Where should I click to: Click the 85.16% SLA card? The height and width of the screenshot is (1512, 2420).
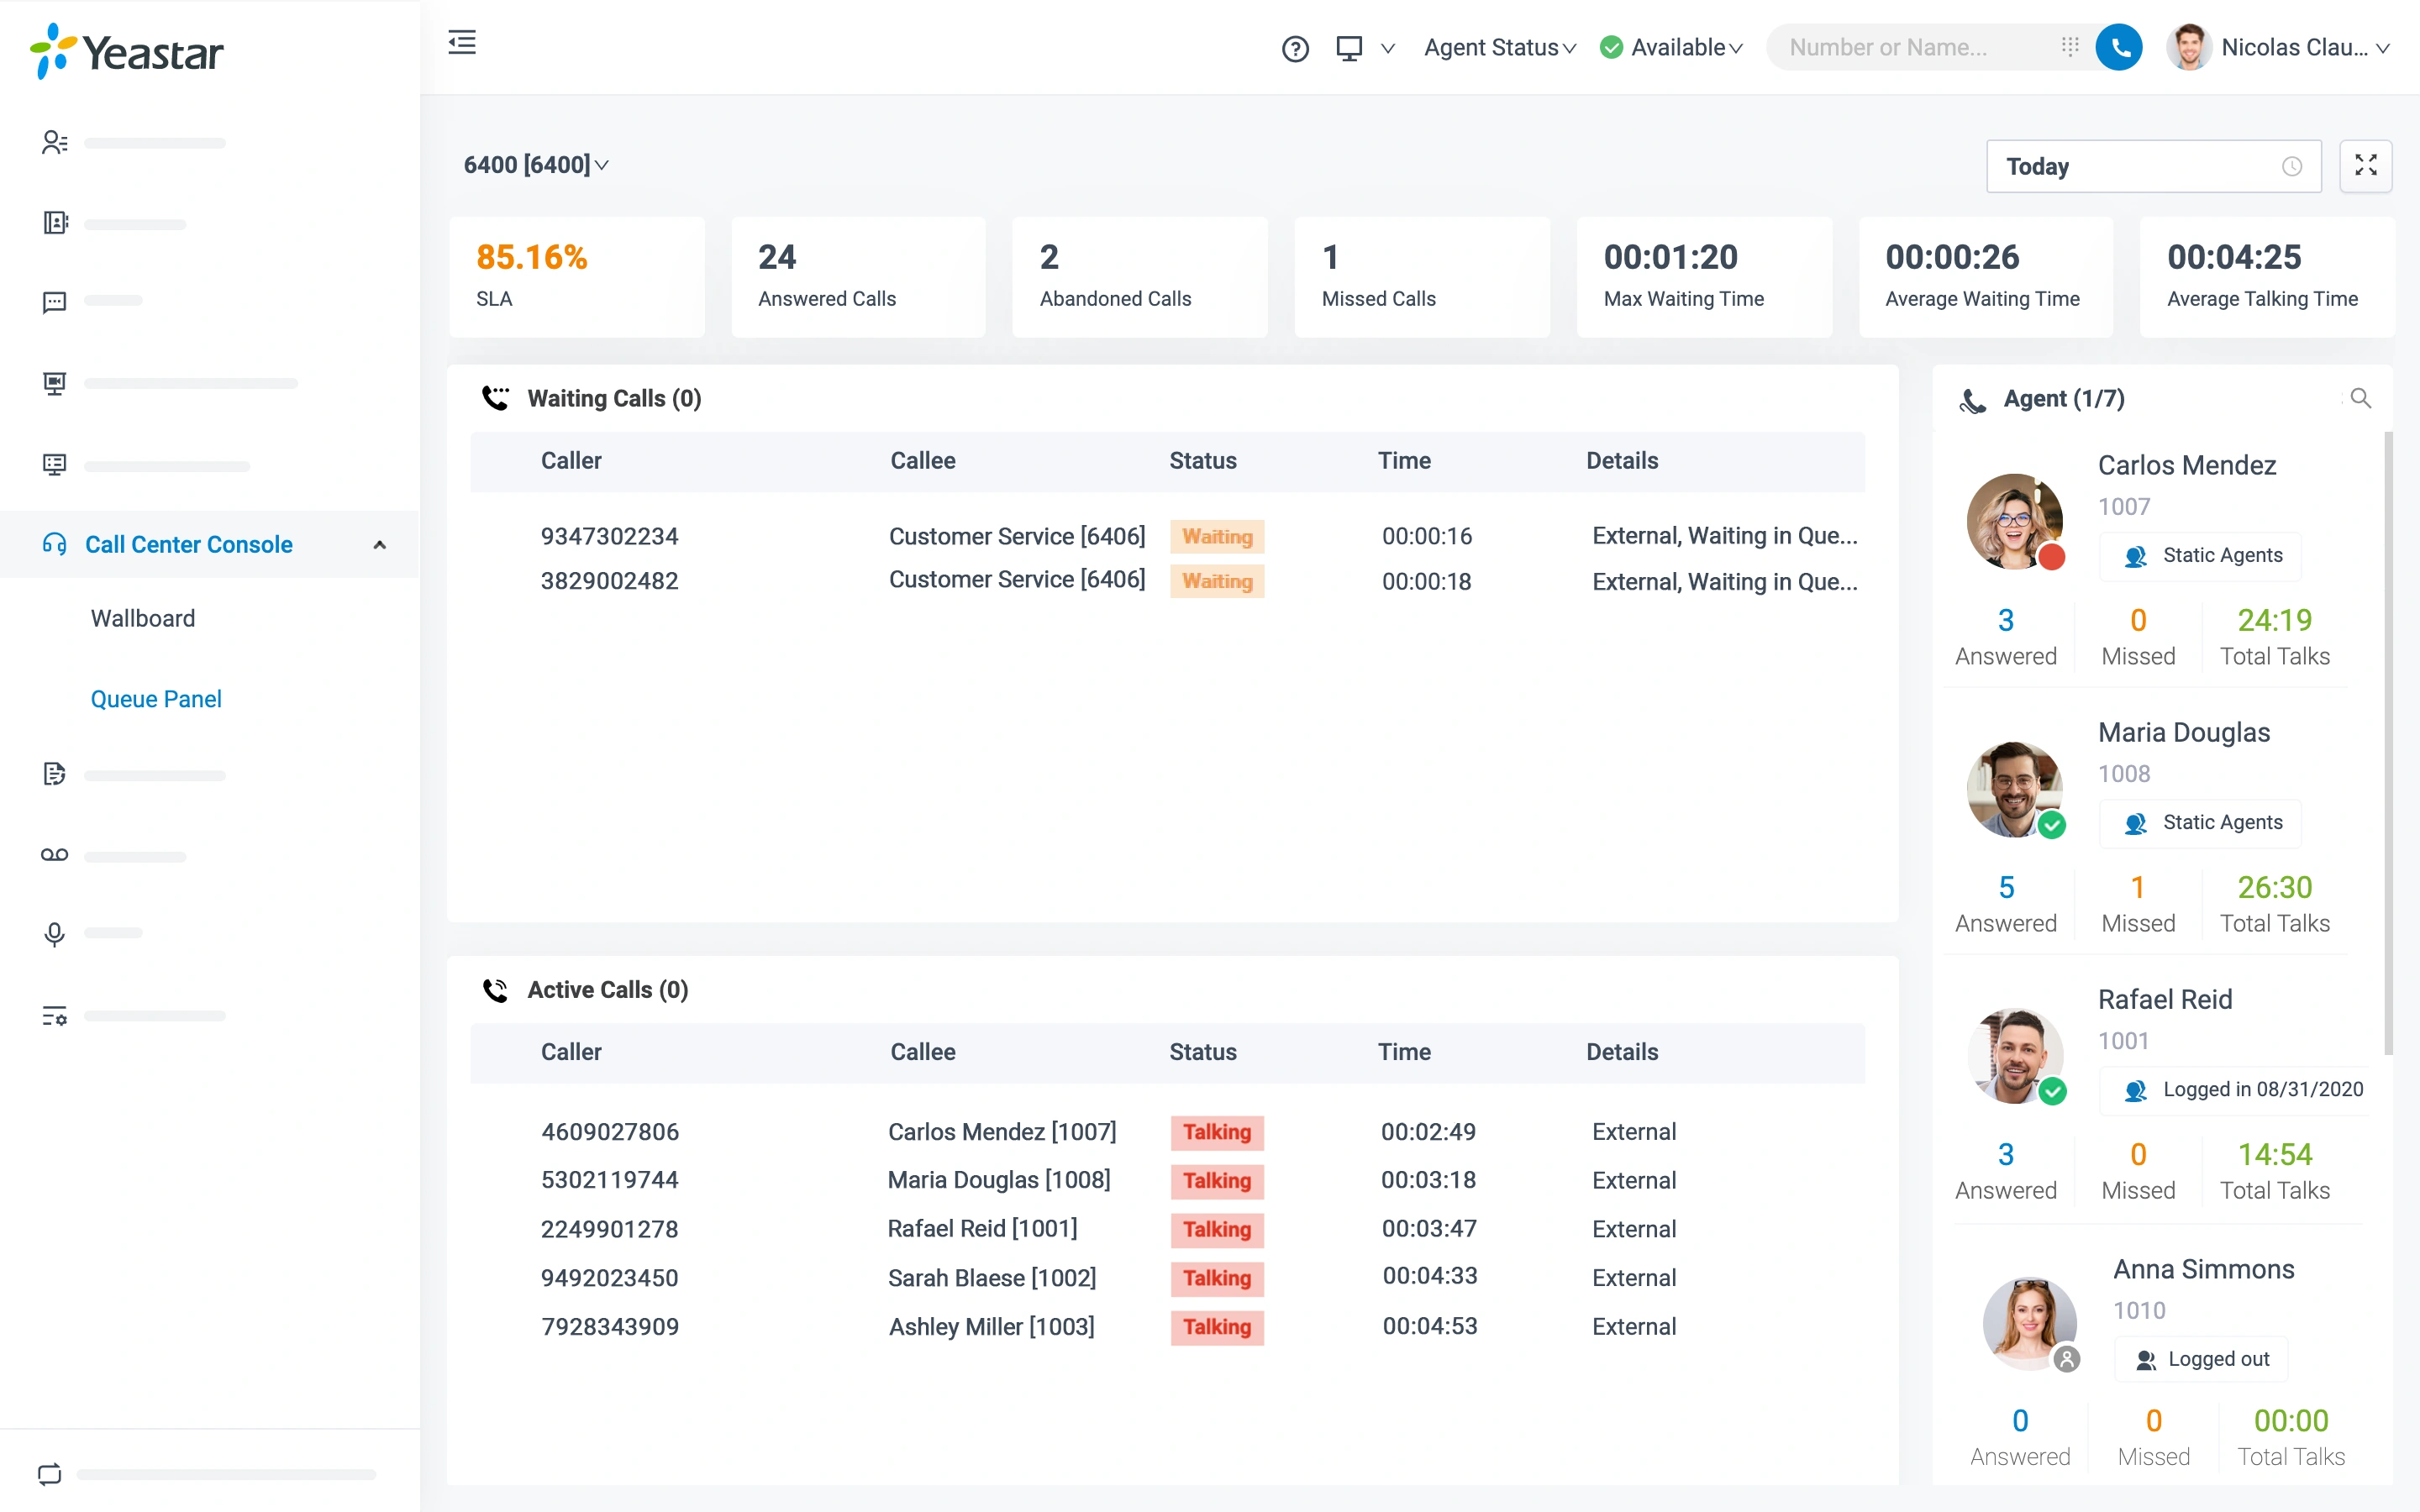(x=577, y=277)
